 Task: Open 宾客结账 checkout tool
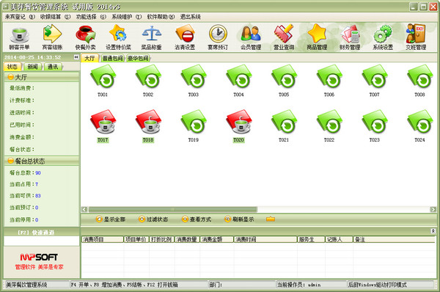coord(52,37)
